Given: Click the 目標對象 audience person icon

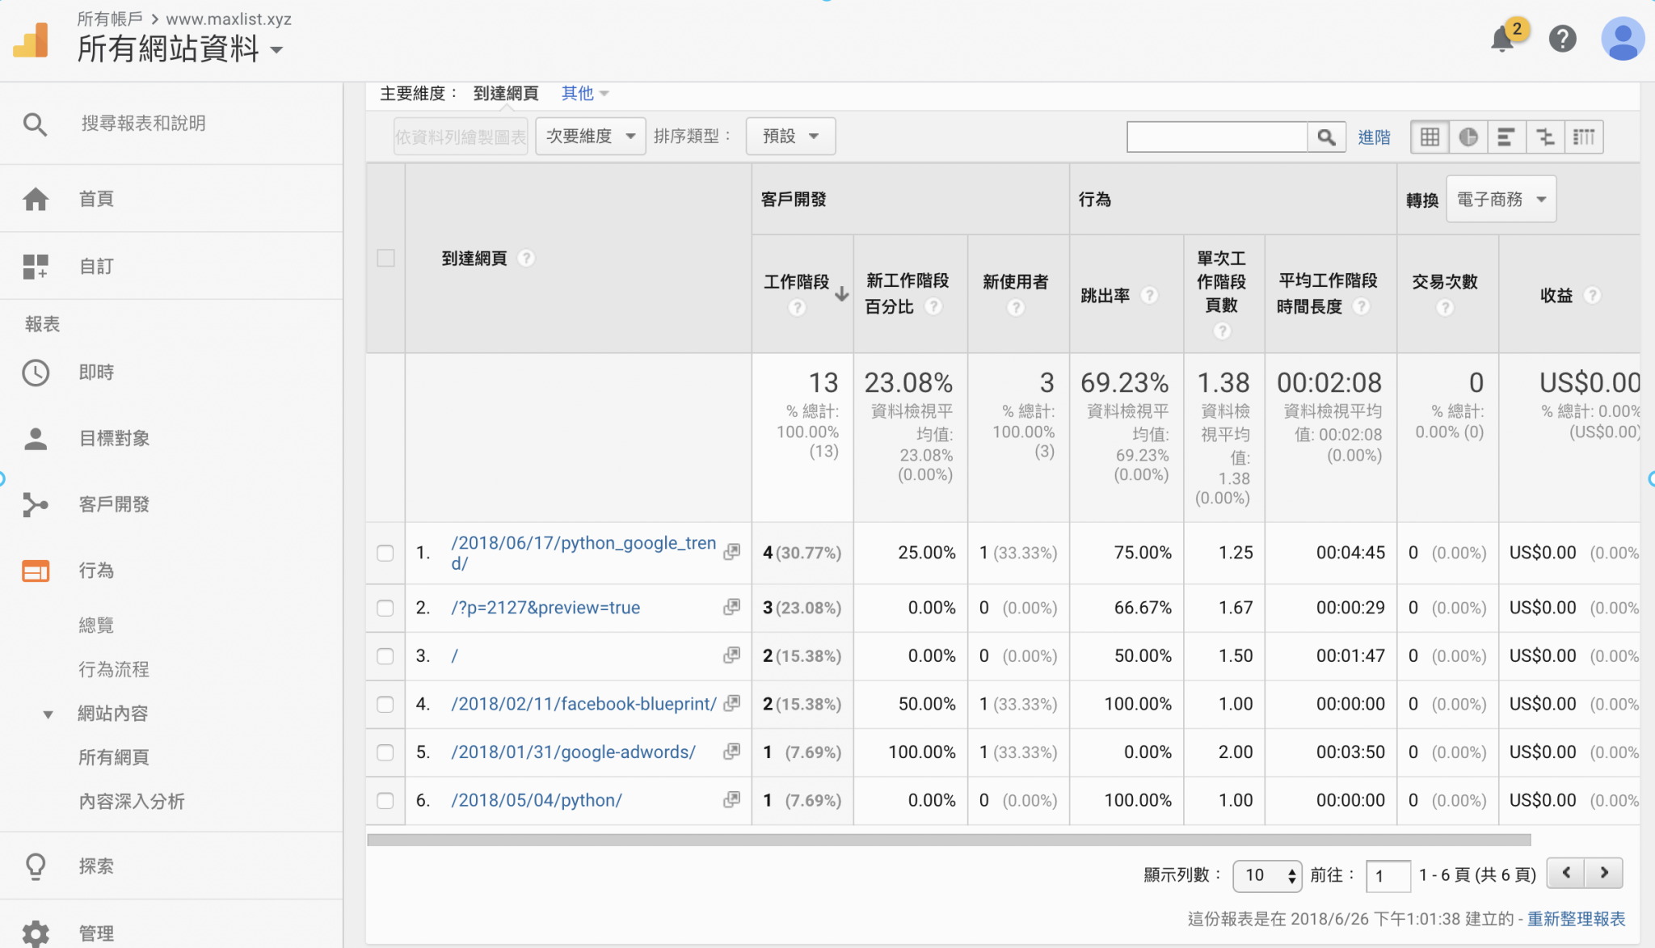Looking at the screenshot, I should tap(36, 439).
